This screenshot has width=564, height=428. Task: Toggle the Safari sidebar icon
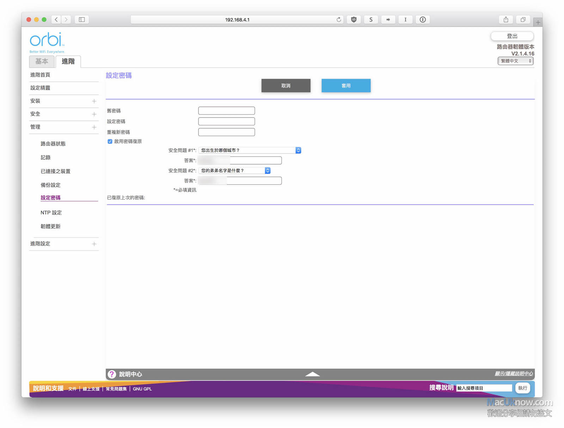[82, 20]
